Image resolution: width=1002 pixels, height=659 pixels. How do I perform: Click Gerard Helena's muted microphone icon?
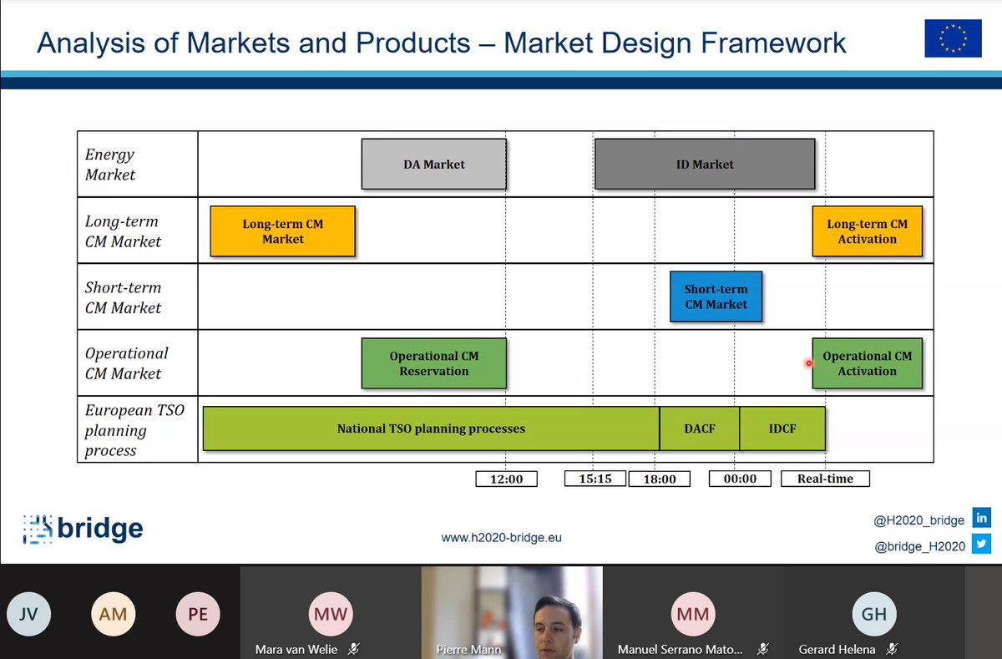tap(893, 649)
